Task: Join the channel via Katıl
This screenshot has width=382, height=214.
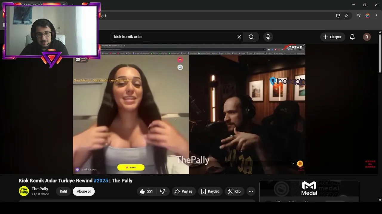Action: pyautogui.click(x=63, y=191)
